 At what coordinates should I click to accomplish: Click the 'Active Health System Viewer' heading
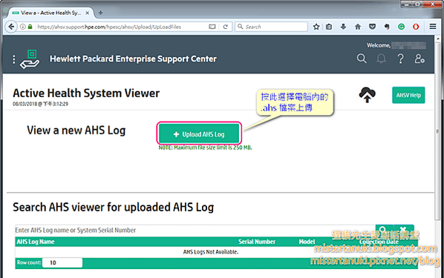coord(86,93)
